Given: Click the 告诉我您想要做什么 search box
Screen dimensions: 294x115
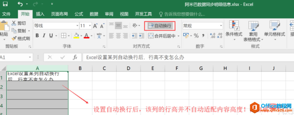Looking at the screenshot, I should [x=182, y=14].
